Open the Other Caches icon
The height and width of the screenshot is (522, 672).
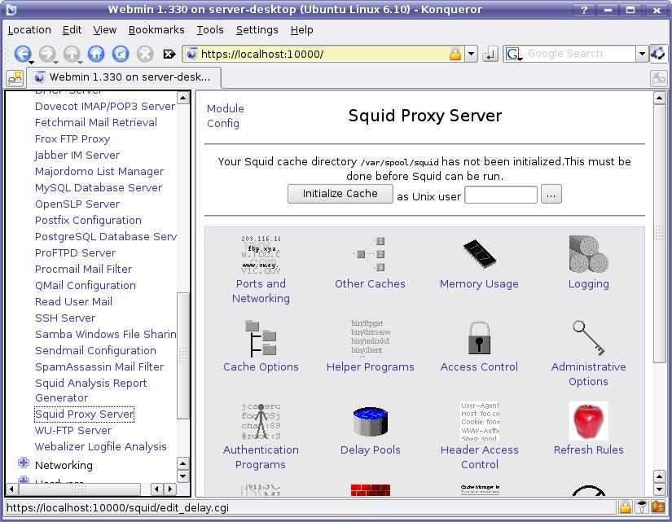click(x=370, y=255)
